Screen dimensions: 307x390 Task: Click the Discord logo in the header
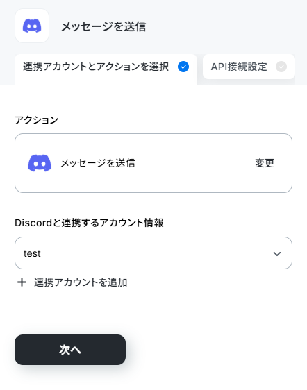point(32,26)
